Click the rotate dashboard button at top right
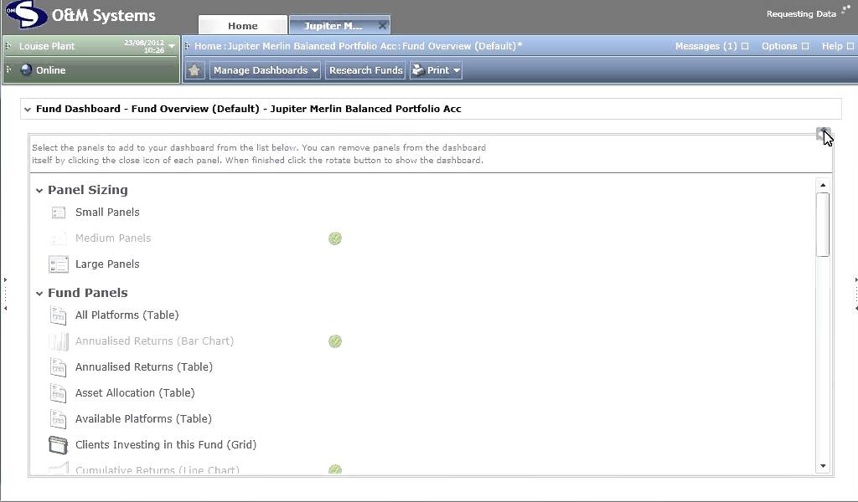 click(x=823, y=133)
